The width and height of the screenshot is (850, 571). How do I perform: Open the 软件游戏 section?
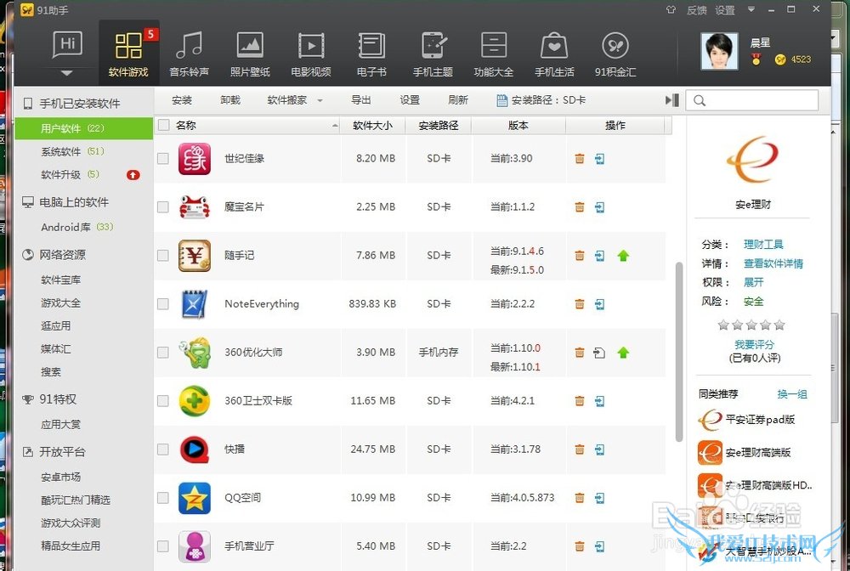click(128, 53)
